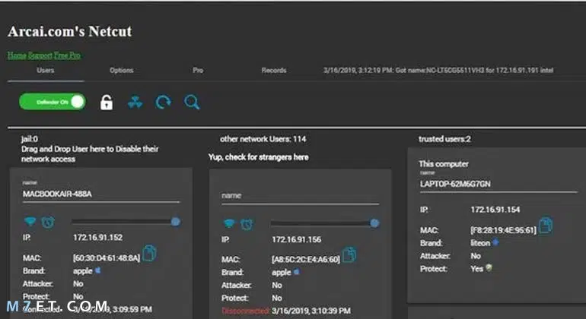
Task: Click the empty name field of 172.16.91.156
Action: point(300,196)
